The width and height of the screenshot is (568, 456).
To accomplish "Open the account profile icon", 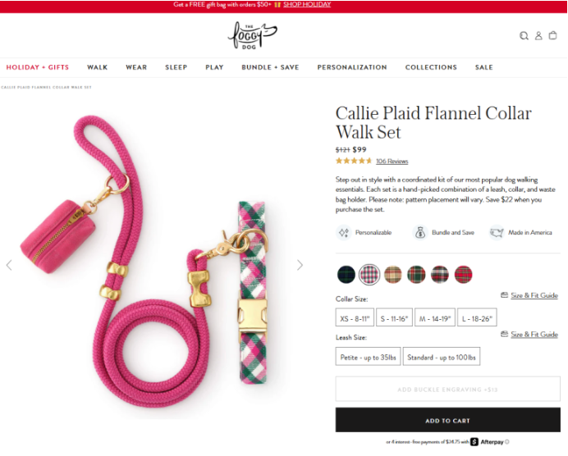I will (538, 35).
